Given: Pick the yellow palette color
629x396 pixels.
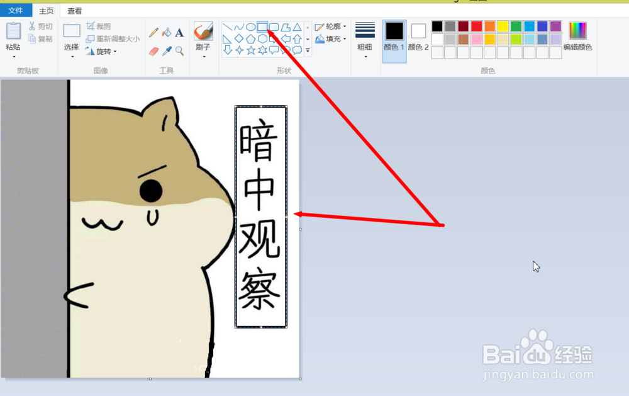Looking at the screenshot, I should pyautogui.click(x=503, y=26).
